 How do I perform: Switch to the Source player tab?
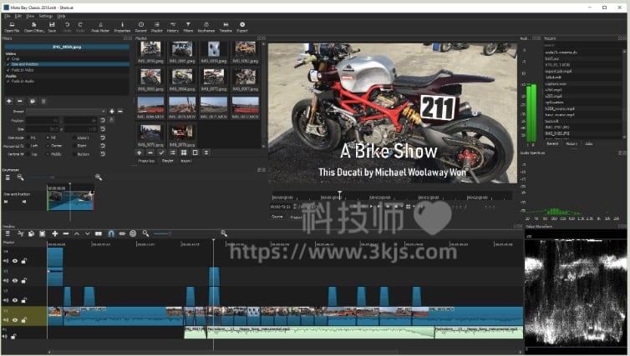[277, 217]
